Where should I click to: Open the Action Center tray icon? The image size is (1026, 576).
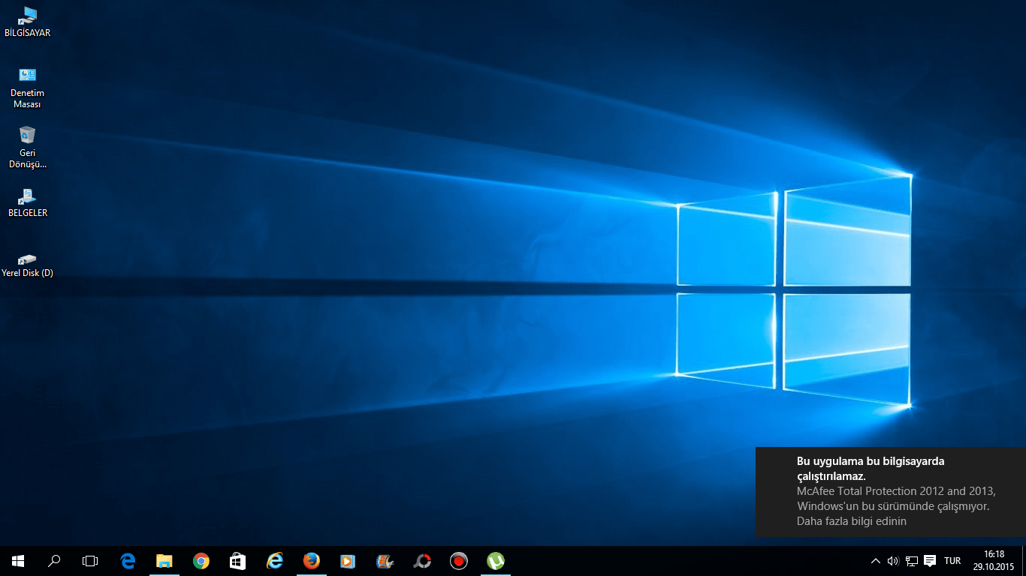(930, 561)
